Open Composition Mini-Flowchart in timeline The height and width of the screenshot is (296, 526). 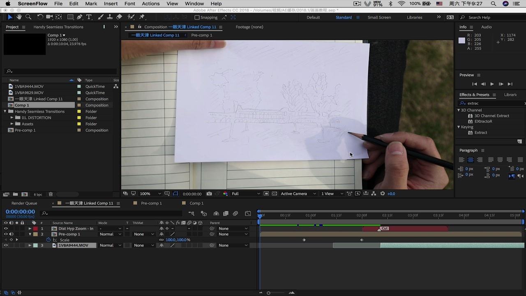click(x=191, y=213)
